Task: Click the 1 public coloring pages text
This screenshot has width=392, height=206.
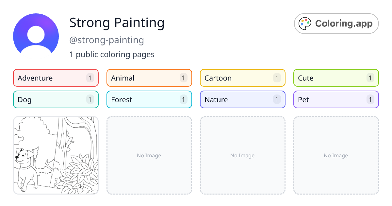Action: (112, 54)
